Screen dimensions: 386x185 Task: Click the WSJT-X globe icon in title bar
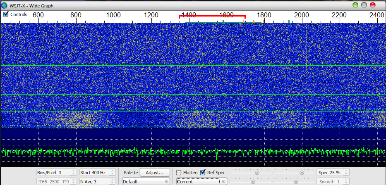pyautogui.click(x=5, y=5)
